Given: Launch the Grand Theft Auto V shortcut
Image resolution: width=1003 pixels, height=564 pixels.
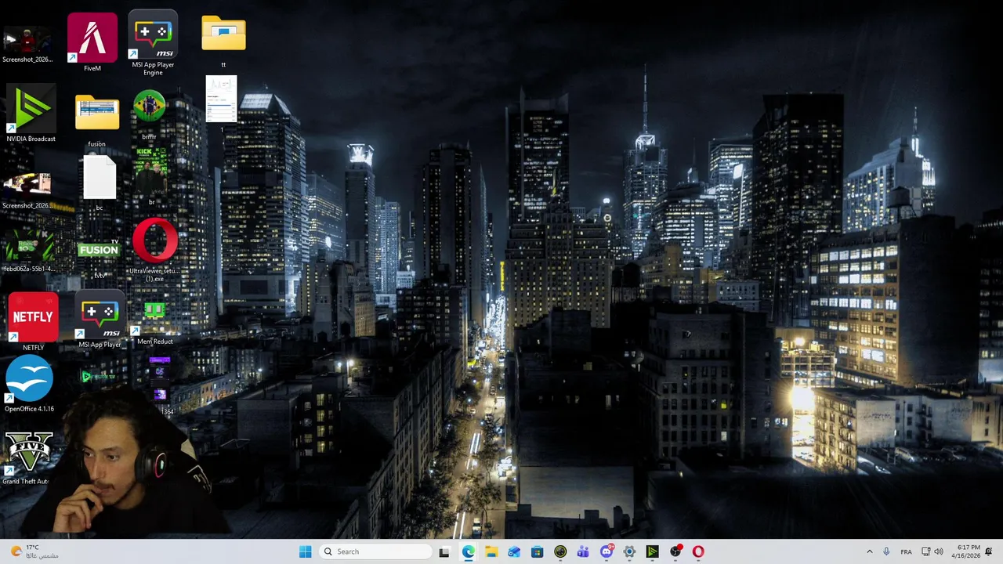Looking at the screenshot, I should 27,457.
